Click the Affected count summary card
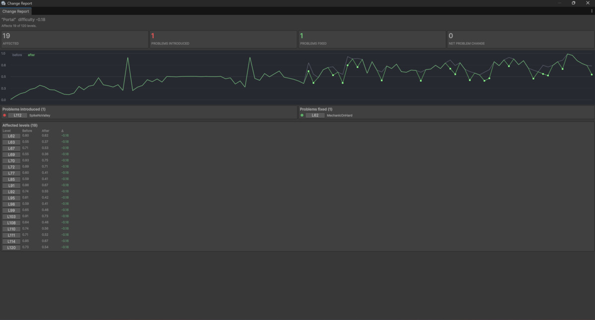Viewport: 595px width, 320px height. tap(74, 39)
